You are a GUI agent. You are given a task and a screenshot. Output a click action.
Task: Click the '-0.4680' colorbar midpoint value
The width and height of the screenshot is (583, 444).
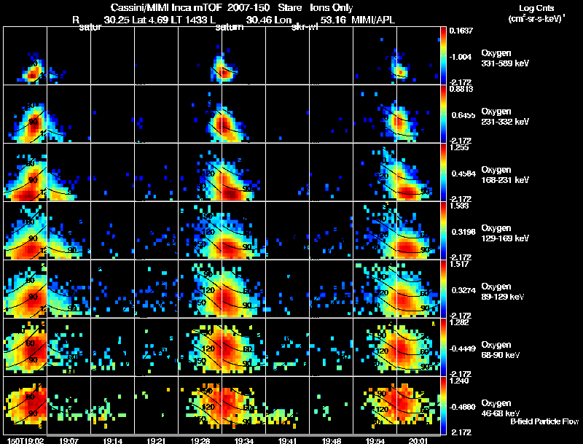pyautogui.click(x=462, y=407)
